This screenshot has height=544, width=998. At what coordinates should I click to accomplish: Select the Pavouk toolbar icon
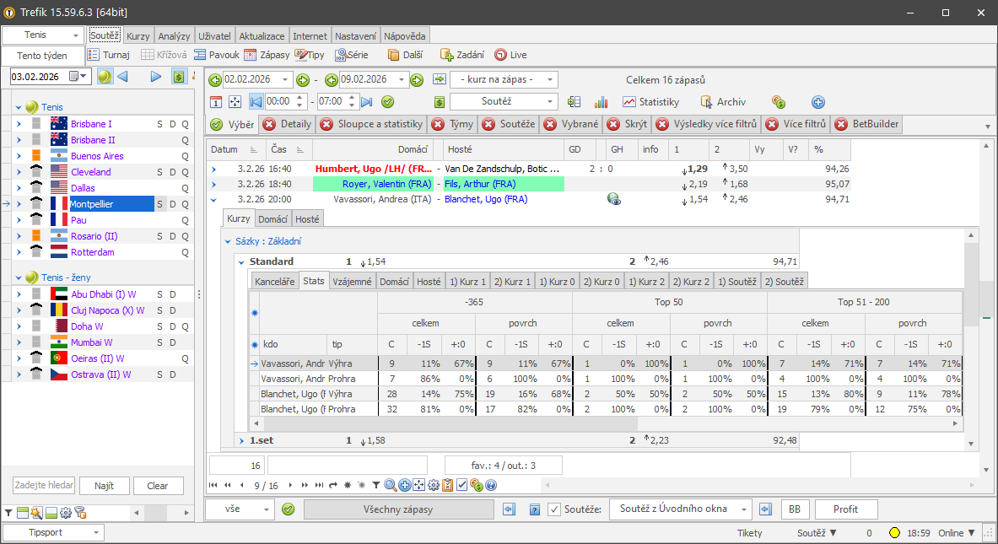(217, 54)
